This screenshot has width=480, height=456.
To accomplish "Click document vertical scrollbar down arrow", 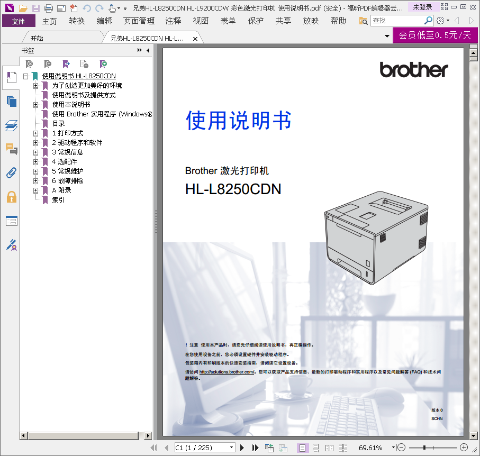I will click(473, 435).
